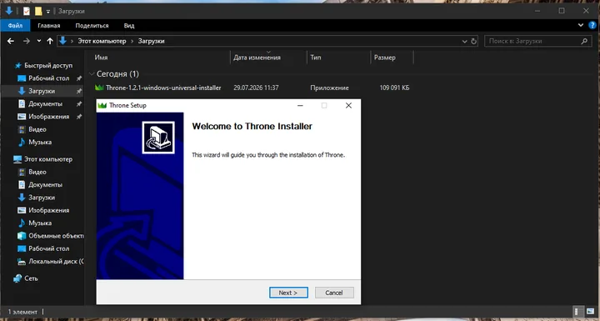Refresh the Загрузки folder
600x321 pixels.
[x=473, y=41]
